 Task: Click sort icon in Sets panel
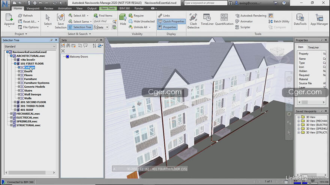pyautogui.click(x=94, y=46)
